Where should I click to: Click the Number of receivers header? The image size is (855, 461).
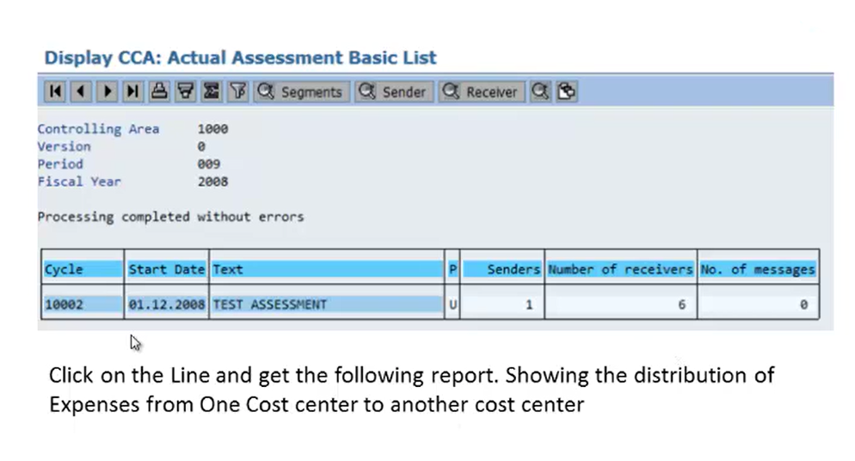(620, 269)
